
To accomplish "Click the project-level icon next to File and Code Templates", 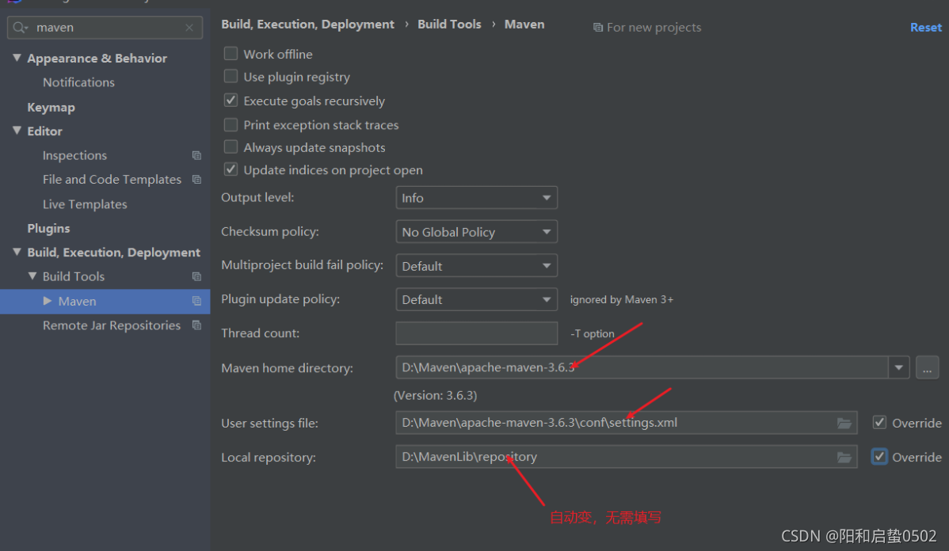I will tap(196, 180).
